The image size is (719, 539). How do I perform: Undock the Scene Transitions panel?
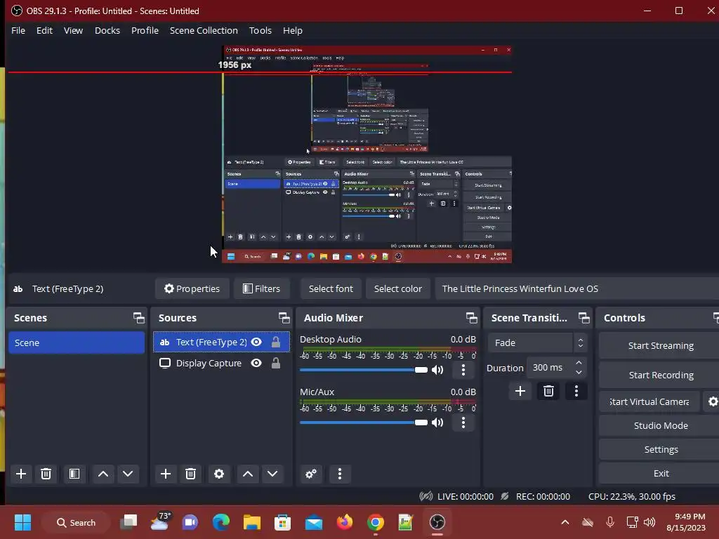(x=583, y=318)
